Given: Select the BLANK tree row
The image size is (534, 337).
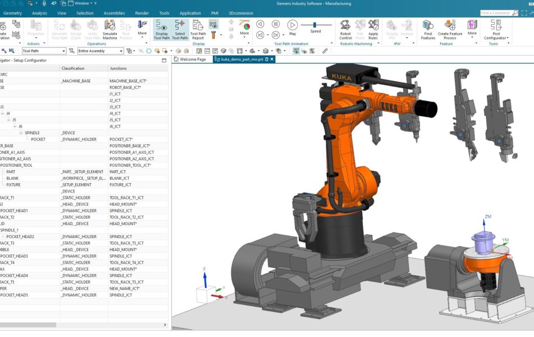Looking at the screenshot, I should click(12, 178).
